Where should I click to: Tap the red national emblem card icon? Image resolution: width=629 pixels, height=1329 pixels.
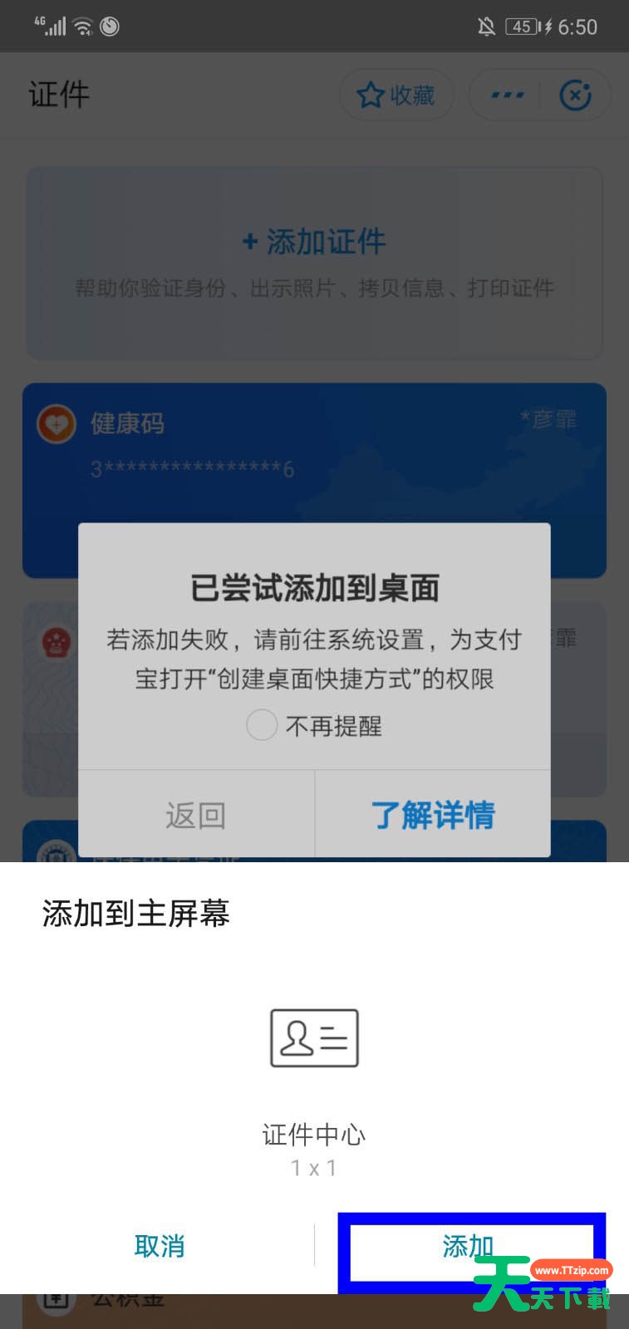pyautogui.click(x=57, y=641)
